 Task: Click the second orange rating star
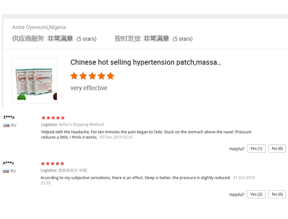(83, 76)
